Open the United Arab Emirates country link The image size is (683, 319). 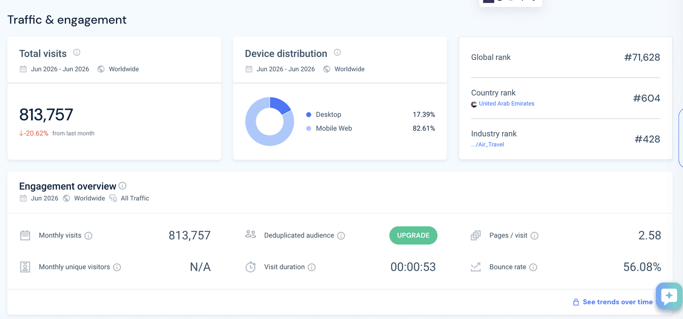(506, 103)
